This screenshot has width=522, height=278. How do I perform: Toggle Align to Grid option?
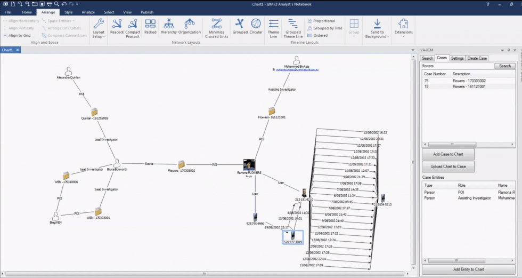[17, 35]
